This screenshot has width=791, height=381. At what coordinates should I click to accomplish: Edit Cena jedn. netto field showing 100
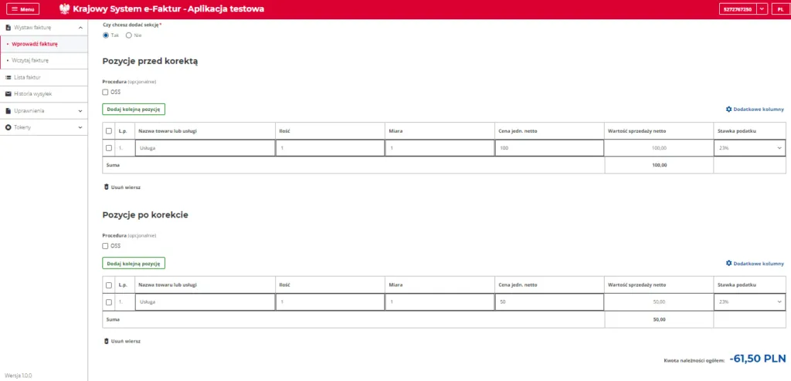coord(549,148)
